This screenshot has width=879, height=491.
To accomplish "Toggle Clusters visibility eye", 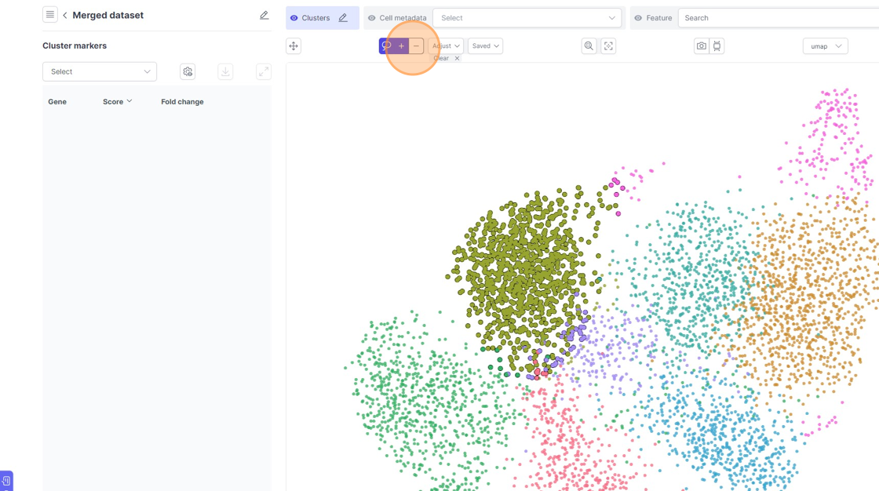I will click(294, 18).
